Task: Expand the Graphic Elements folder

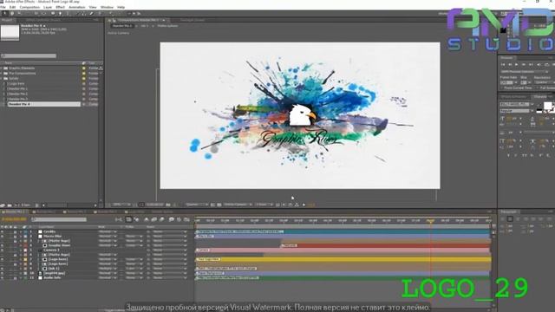Action: click(2, 68)
